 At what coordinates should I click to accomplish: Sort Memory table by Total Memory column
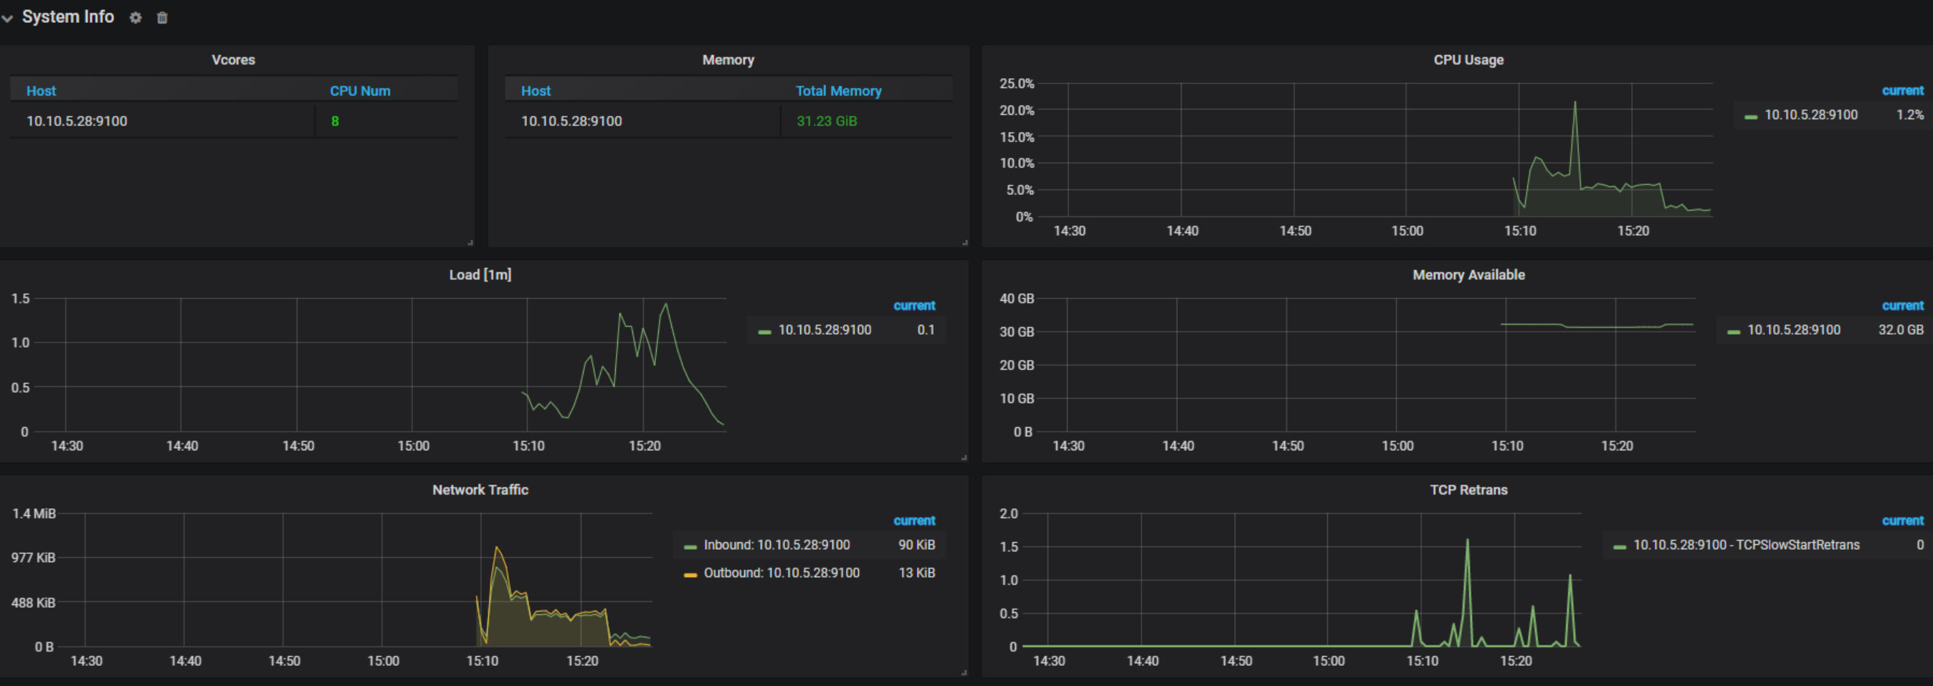pos(838,91)
